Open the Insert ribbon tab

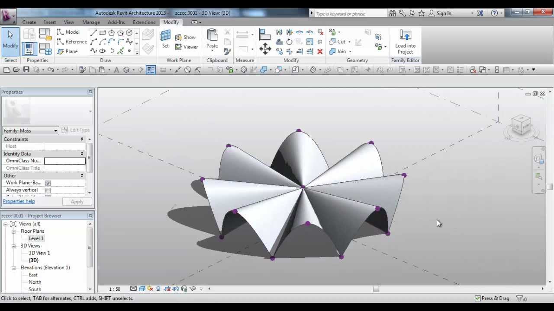coord(50,22)
